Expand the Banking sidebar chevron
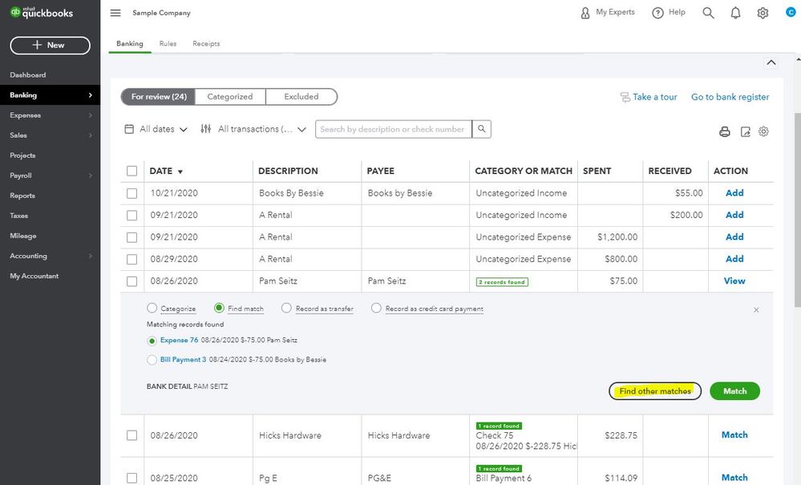Image resolution: width=801 pixels, height=485 pixels. [x=91, y=95]
